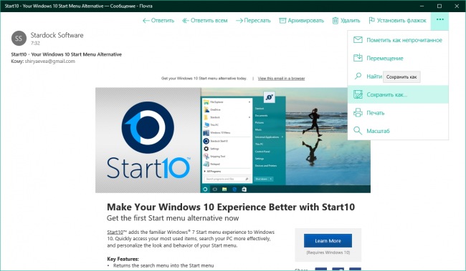This screenshot has height=271, width=466.
Task: Open the Start10 banner image
Action: (233, 140)
